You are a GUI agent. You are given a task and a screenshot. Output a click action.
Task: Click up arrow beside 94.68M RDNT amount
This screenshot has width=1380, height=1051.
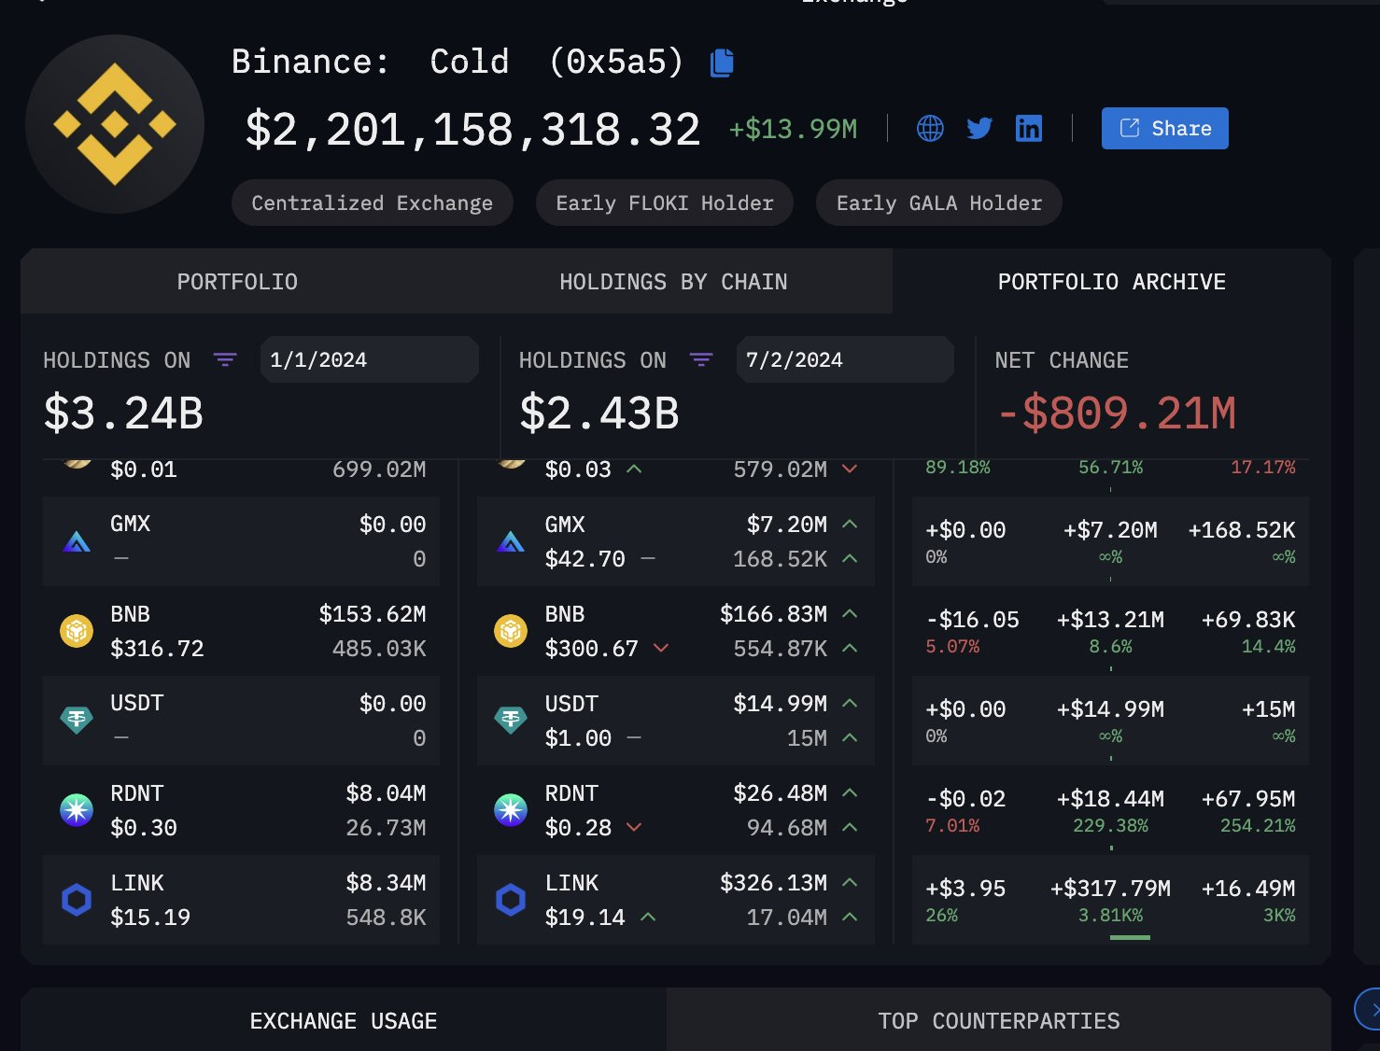pos(850,827)
